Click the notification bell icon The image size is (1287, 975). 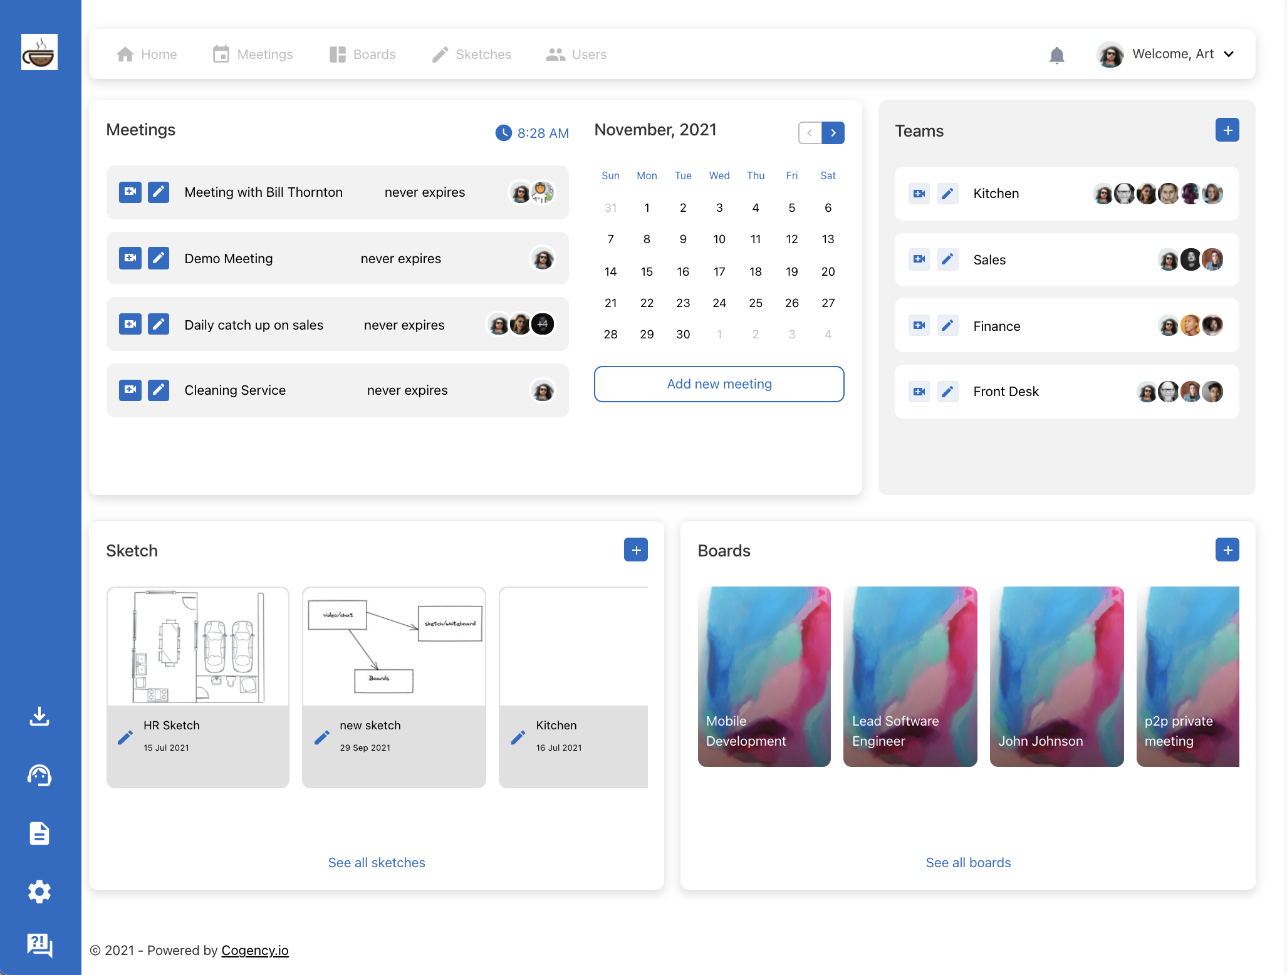pos(1056,55)
